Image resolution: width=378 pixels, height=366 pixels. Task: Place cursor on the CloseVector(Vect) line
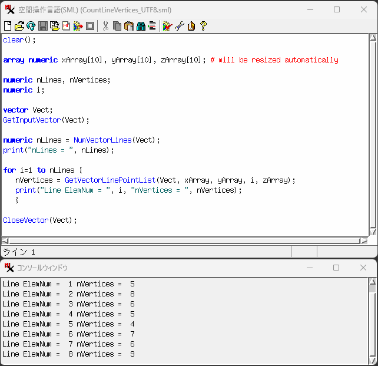click(40, 220)
